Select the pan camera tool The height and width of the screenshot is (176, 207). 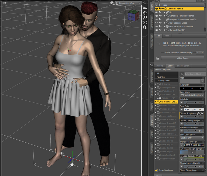point(145,13)
